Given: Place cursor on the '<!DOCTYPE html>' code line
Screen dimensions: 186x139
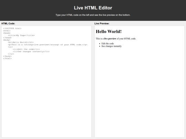Looking at the screenshot, I should [x=12, y=28].
